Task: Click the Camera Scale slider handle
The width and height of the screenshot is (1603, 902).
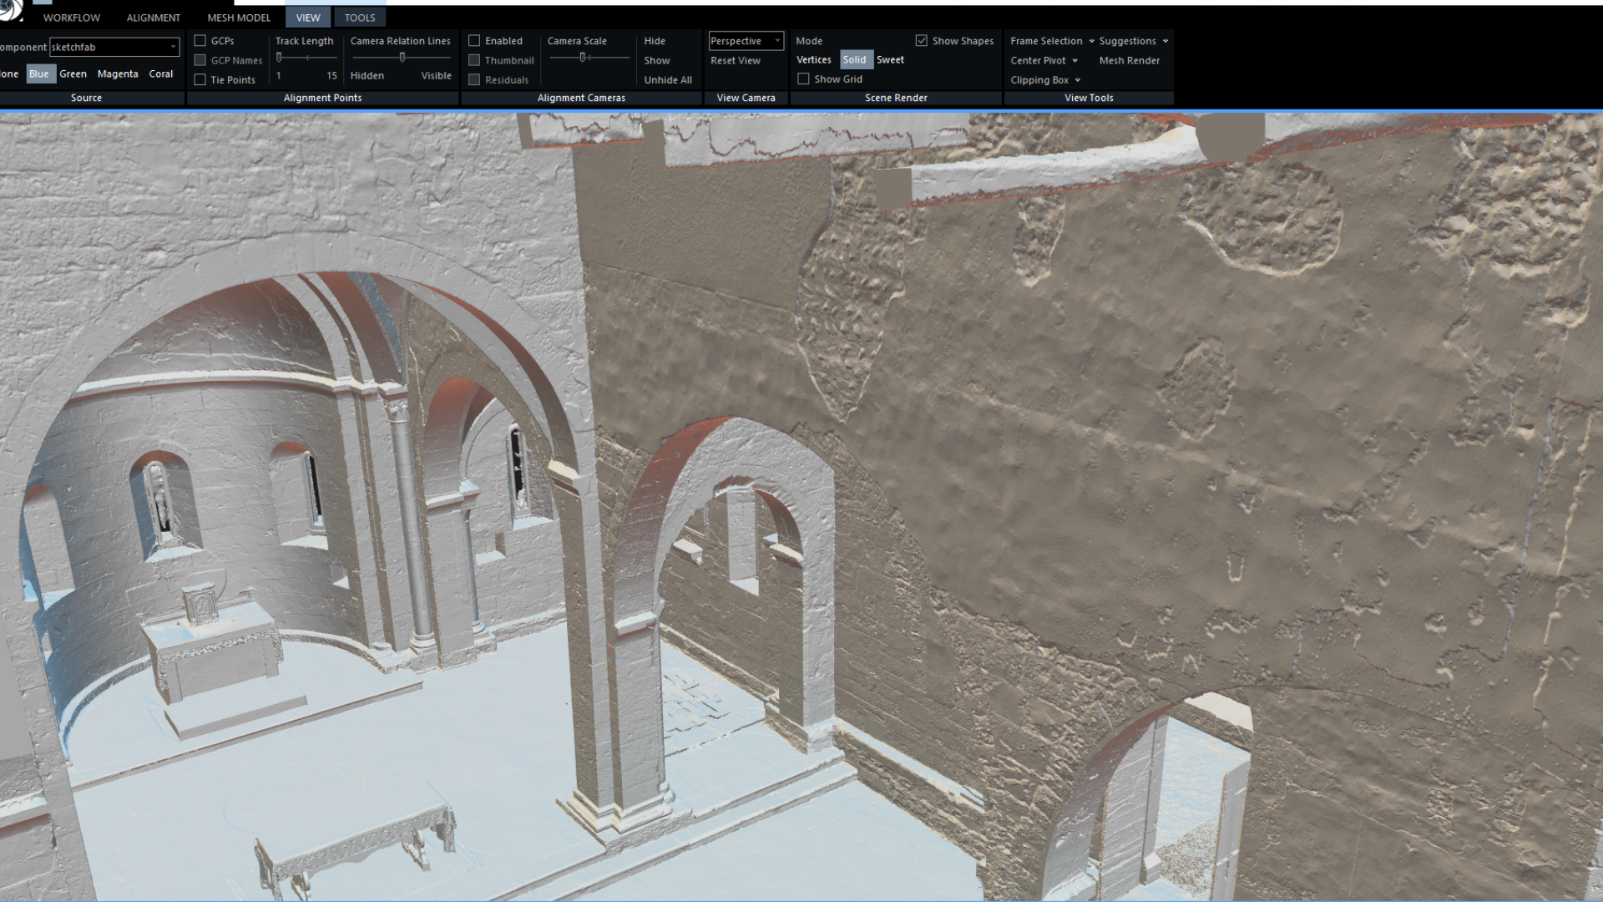Action: click(x=583, y=58)
